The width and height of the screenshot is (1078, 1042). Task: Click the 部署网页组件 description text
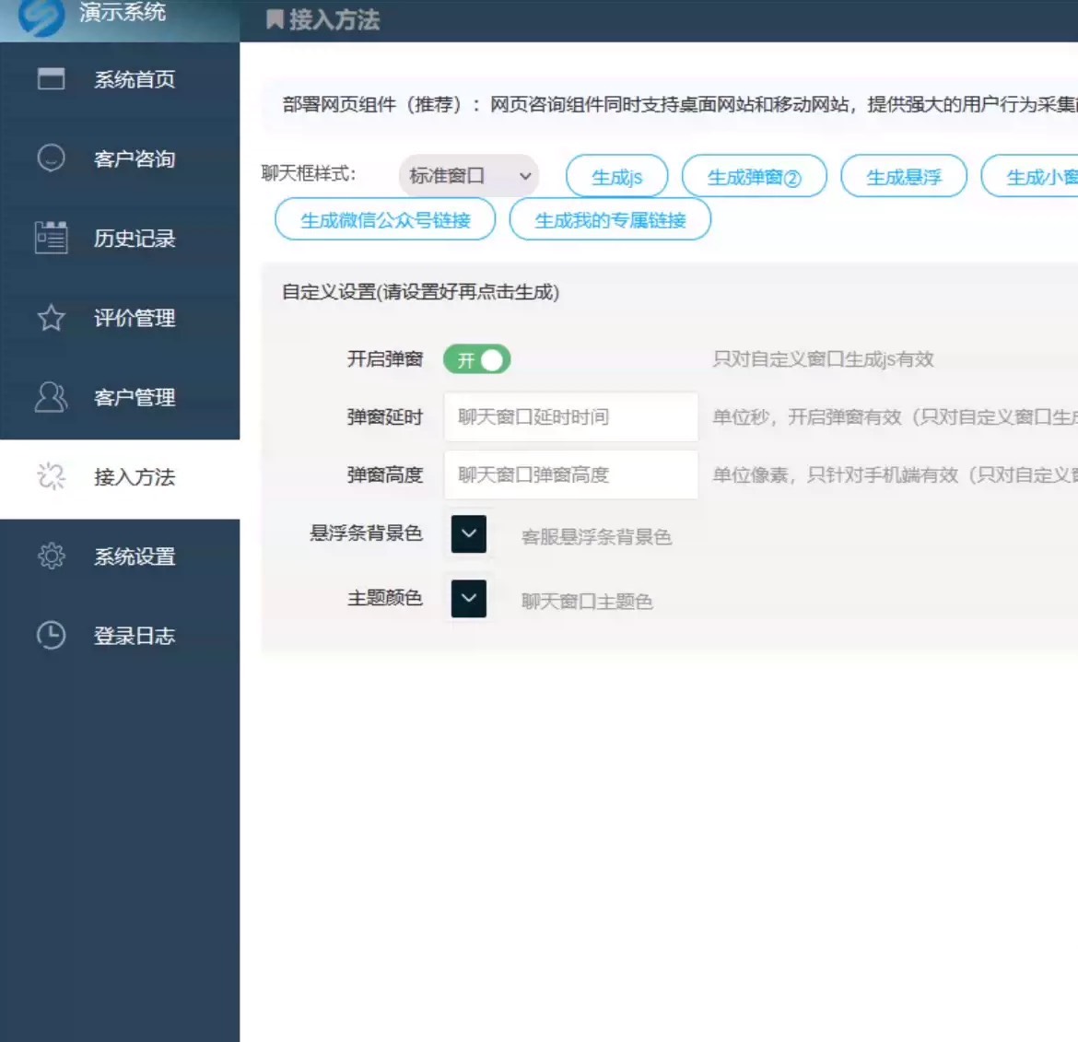[679, 104]
